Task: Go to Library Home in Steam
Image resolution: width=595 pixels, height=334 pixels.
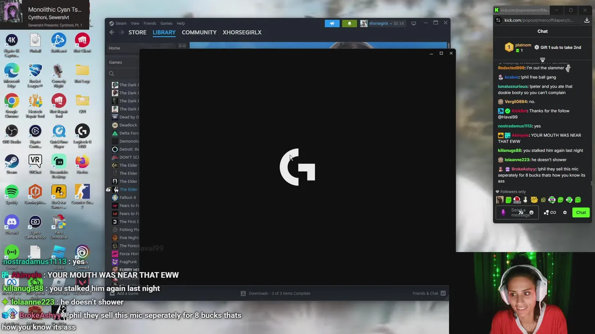Action: pos(114,48)
